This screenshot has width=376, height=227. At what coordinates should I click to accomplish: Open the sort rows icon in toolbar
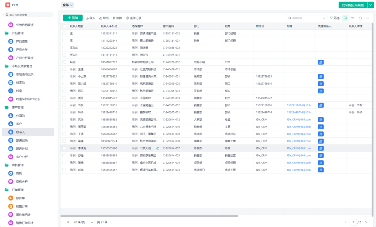click(353, 18)
